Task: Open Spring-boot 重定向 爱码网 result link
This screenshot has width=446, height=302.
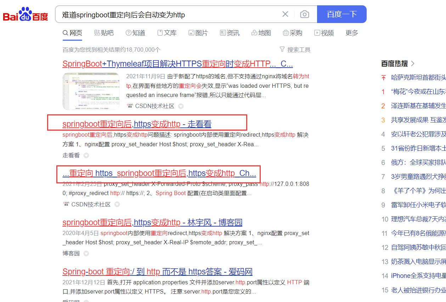Action: tap(157, 272)
